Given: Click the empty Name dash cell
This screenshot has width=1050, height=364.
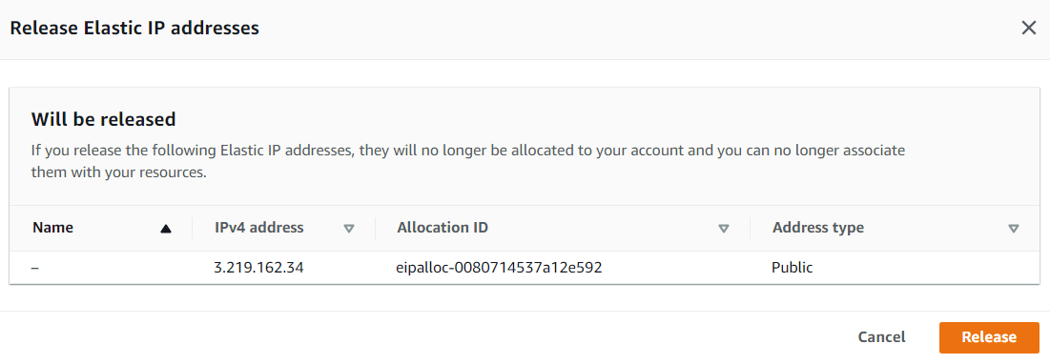Looking at the screenshot, I should click(x=35, y=268).
